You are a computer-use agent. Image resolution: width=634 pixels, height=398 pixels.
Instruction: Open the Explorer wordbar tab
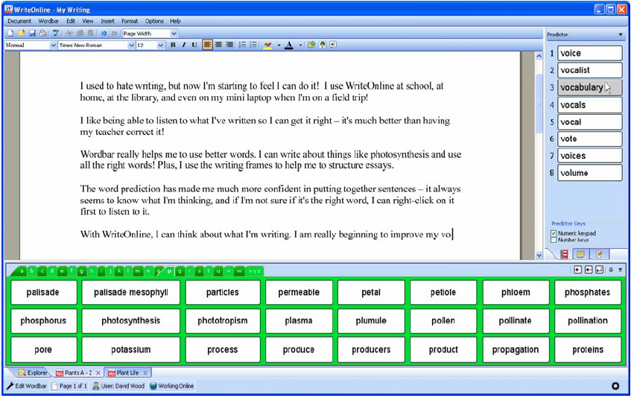click(32, 373)
